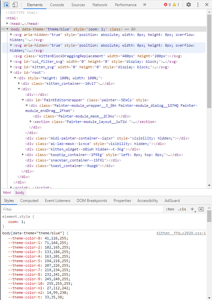Open the Performance tab
The height and width of the screenshot is (300, 212).
coord(126,5)
